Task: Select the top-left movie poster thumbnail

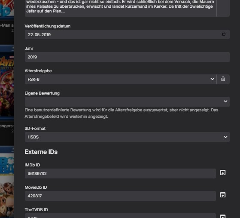Action: [7, 8]
